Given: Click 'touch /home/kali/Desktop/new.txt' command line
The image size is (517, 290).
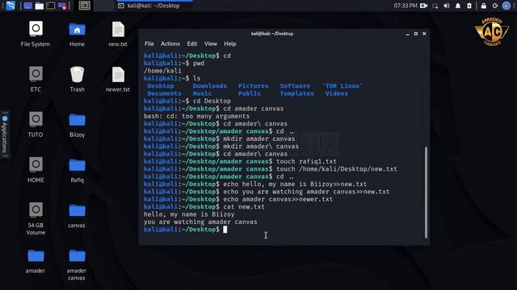Looking at the screenshot, I should pos(337,169).
